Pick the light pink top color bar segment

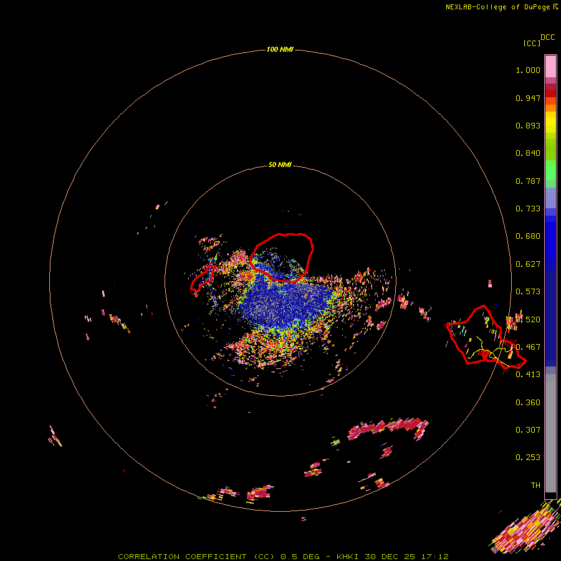(550, 67)
